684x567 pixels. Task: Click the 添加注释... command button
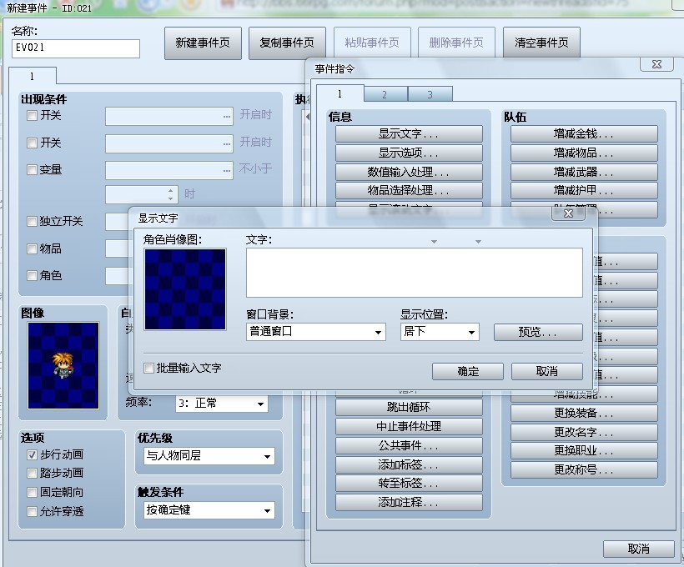click(x=410, y=503)
